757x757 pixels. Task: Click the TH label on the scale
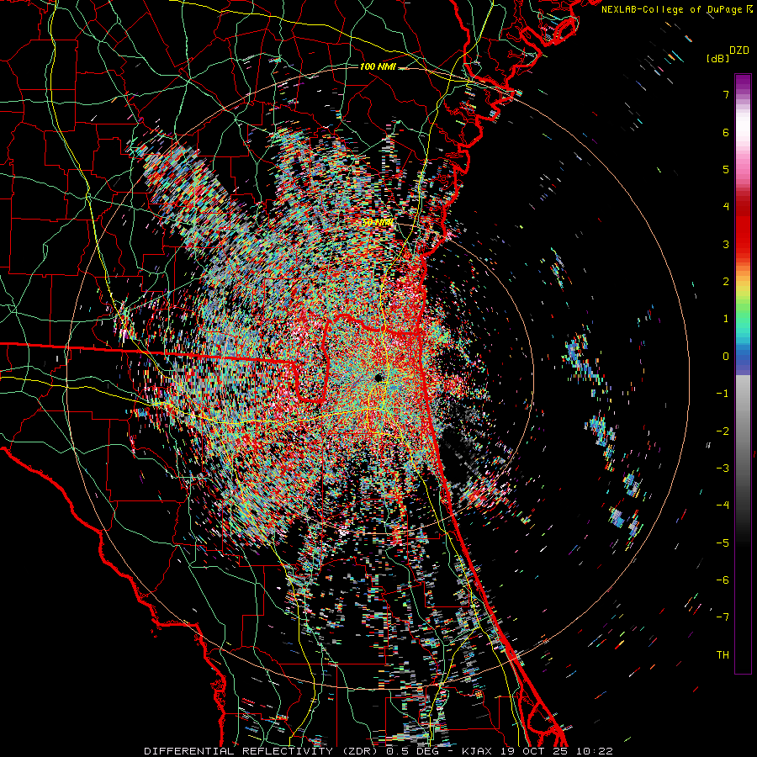(723, 655)
